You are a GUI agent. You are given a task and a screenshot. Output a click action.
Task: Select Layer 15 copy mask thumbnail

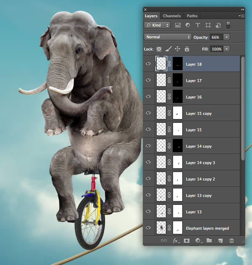tap(178, 113)
